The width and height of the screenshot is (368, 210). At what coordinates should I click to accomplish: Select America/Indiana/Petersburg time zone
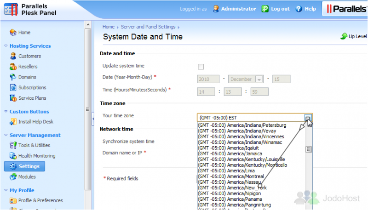click(251, 125)
